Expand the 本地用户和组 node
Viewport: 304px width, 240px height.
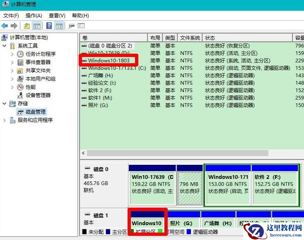(12, 79)
